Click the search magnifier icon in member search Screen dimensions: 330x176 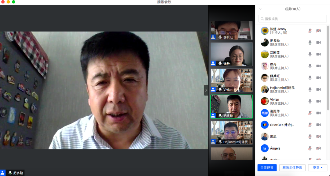262,19
